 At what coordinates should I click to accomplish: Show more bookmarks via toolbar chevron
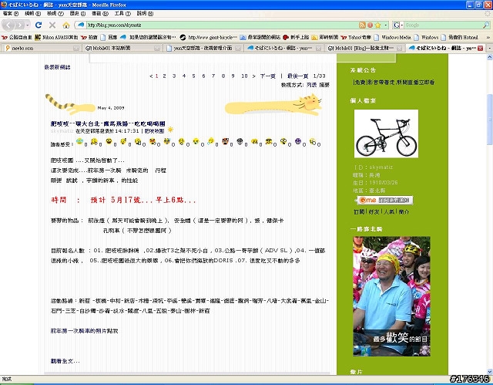pos(488,37)
